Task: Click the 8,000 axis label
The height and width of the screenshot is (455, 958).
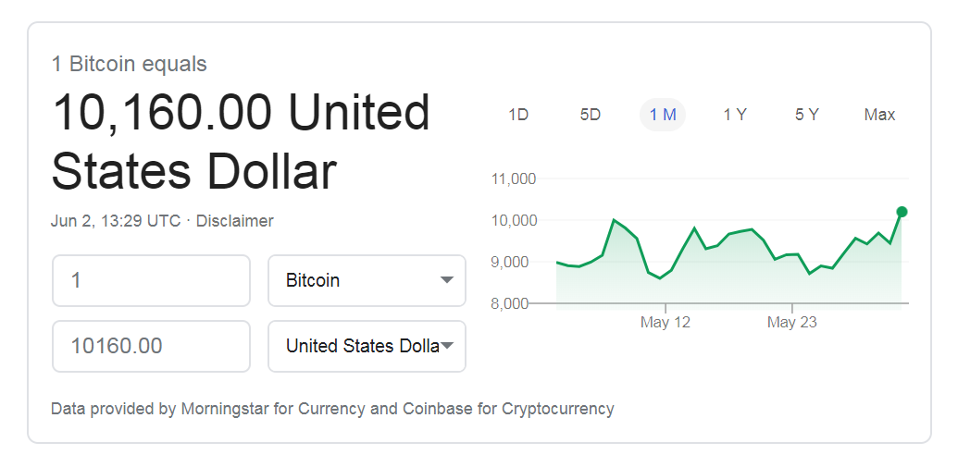Action: 511,303
